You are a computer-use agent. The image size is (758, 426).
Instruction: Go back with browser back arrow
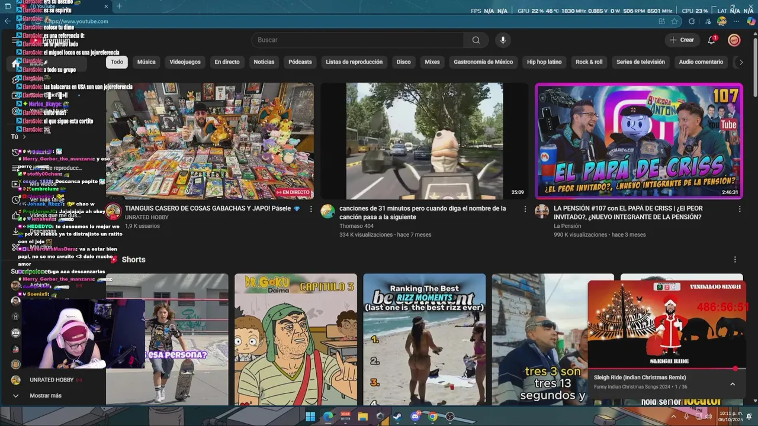[8, 21]
